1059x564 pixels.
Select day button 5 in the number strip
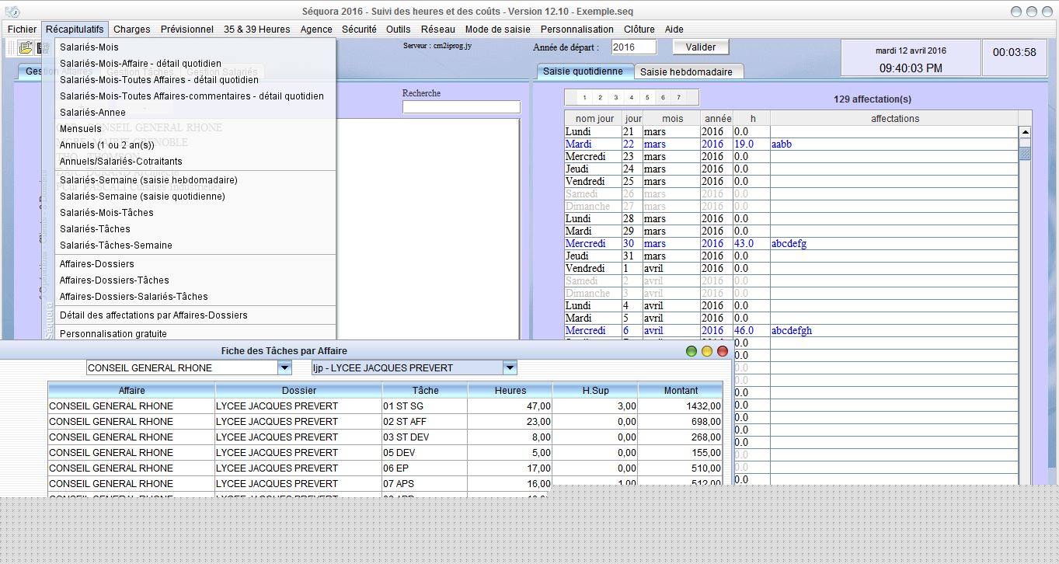tap(647, 98)
